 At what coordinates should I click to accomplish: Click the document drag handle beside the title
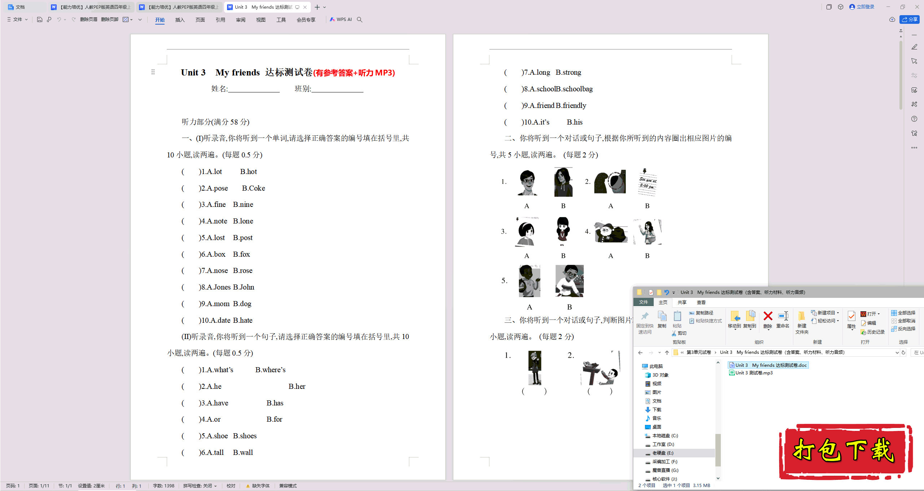[153, 72]
